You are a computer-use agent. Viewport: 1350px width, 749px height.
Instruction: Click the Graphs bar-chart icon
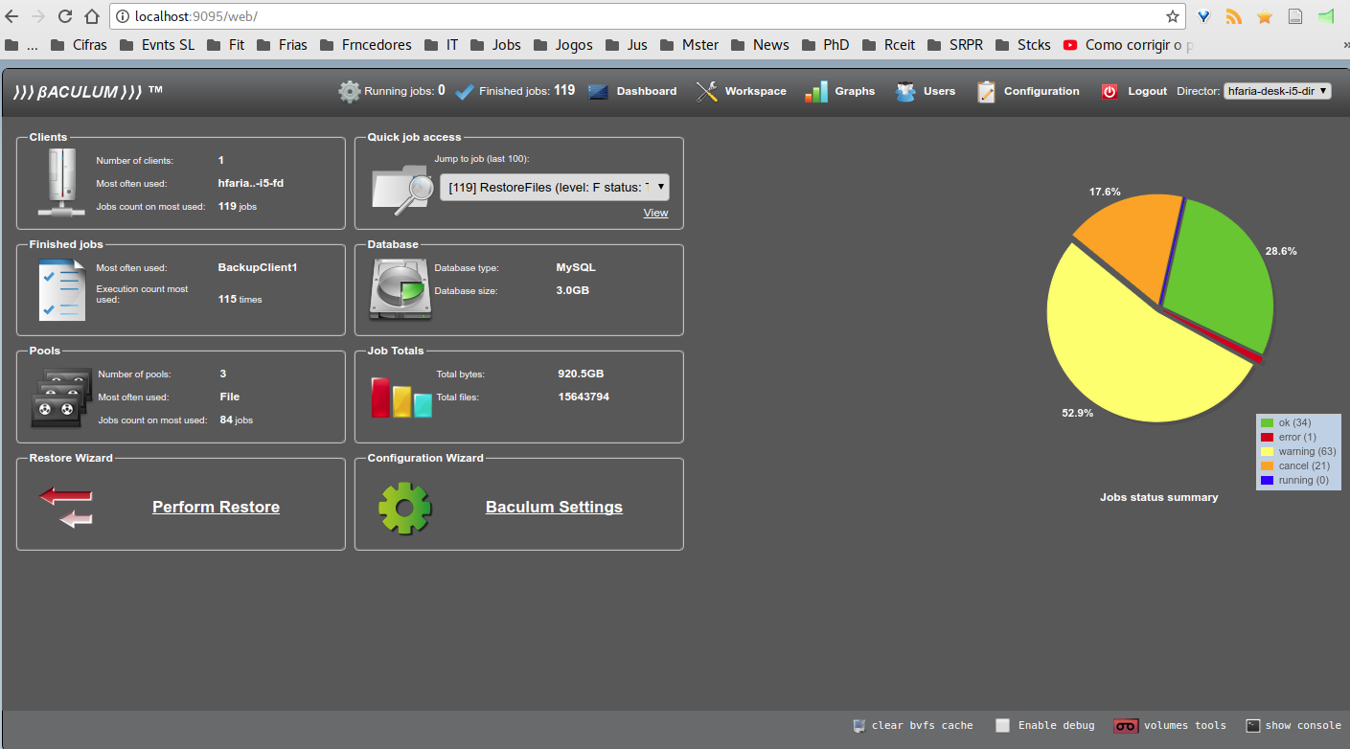815,91
